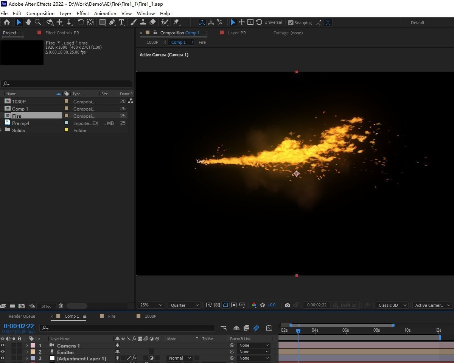The height and width of the screenshot is (363, 454).
Task: Go to the Home screen icon
Action: coord(7,22)
